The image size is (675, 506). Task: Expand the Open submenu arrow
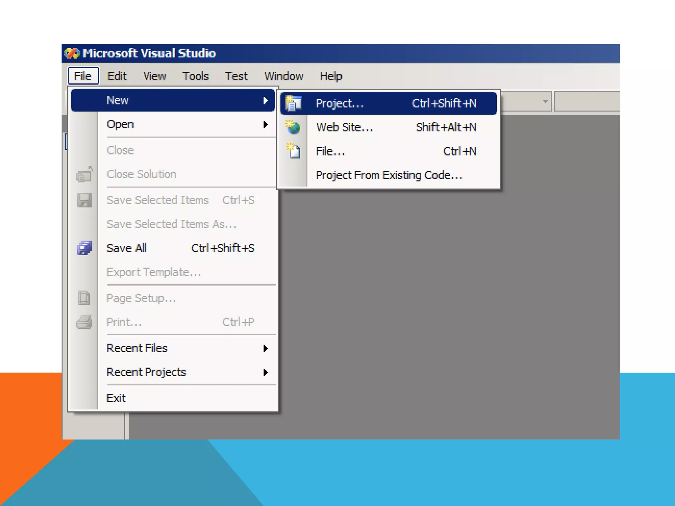[265, 125]
